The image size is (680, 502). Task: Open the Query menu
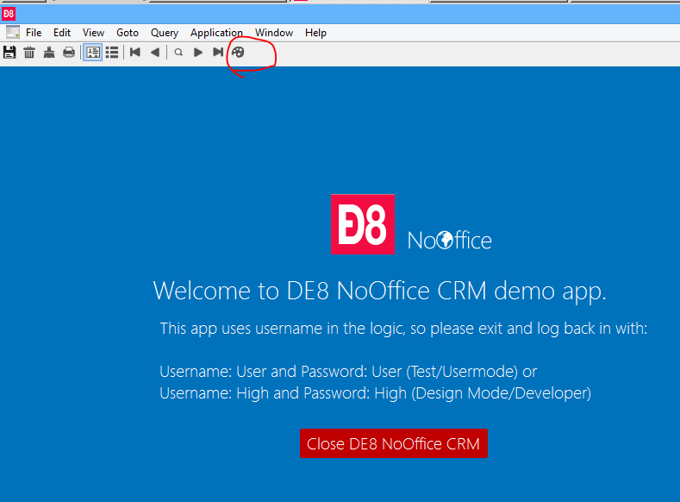tap(165, 33)
